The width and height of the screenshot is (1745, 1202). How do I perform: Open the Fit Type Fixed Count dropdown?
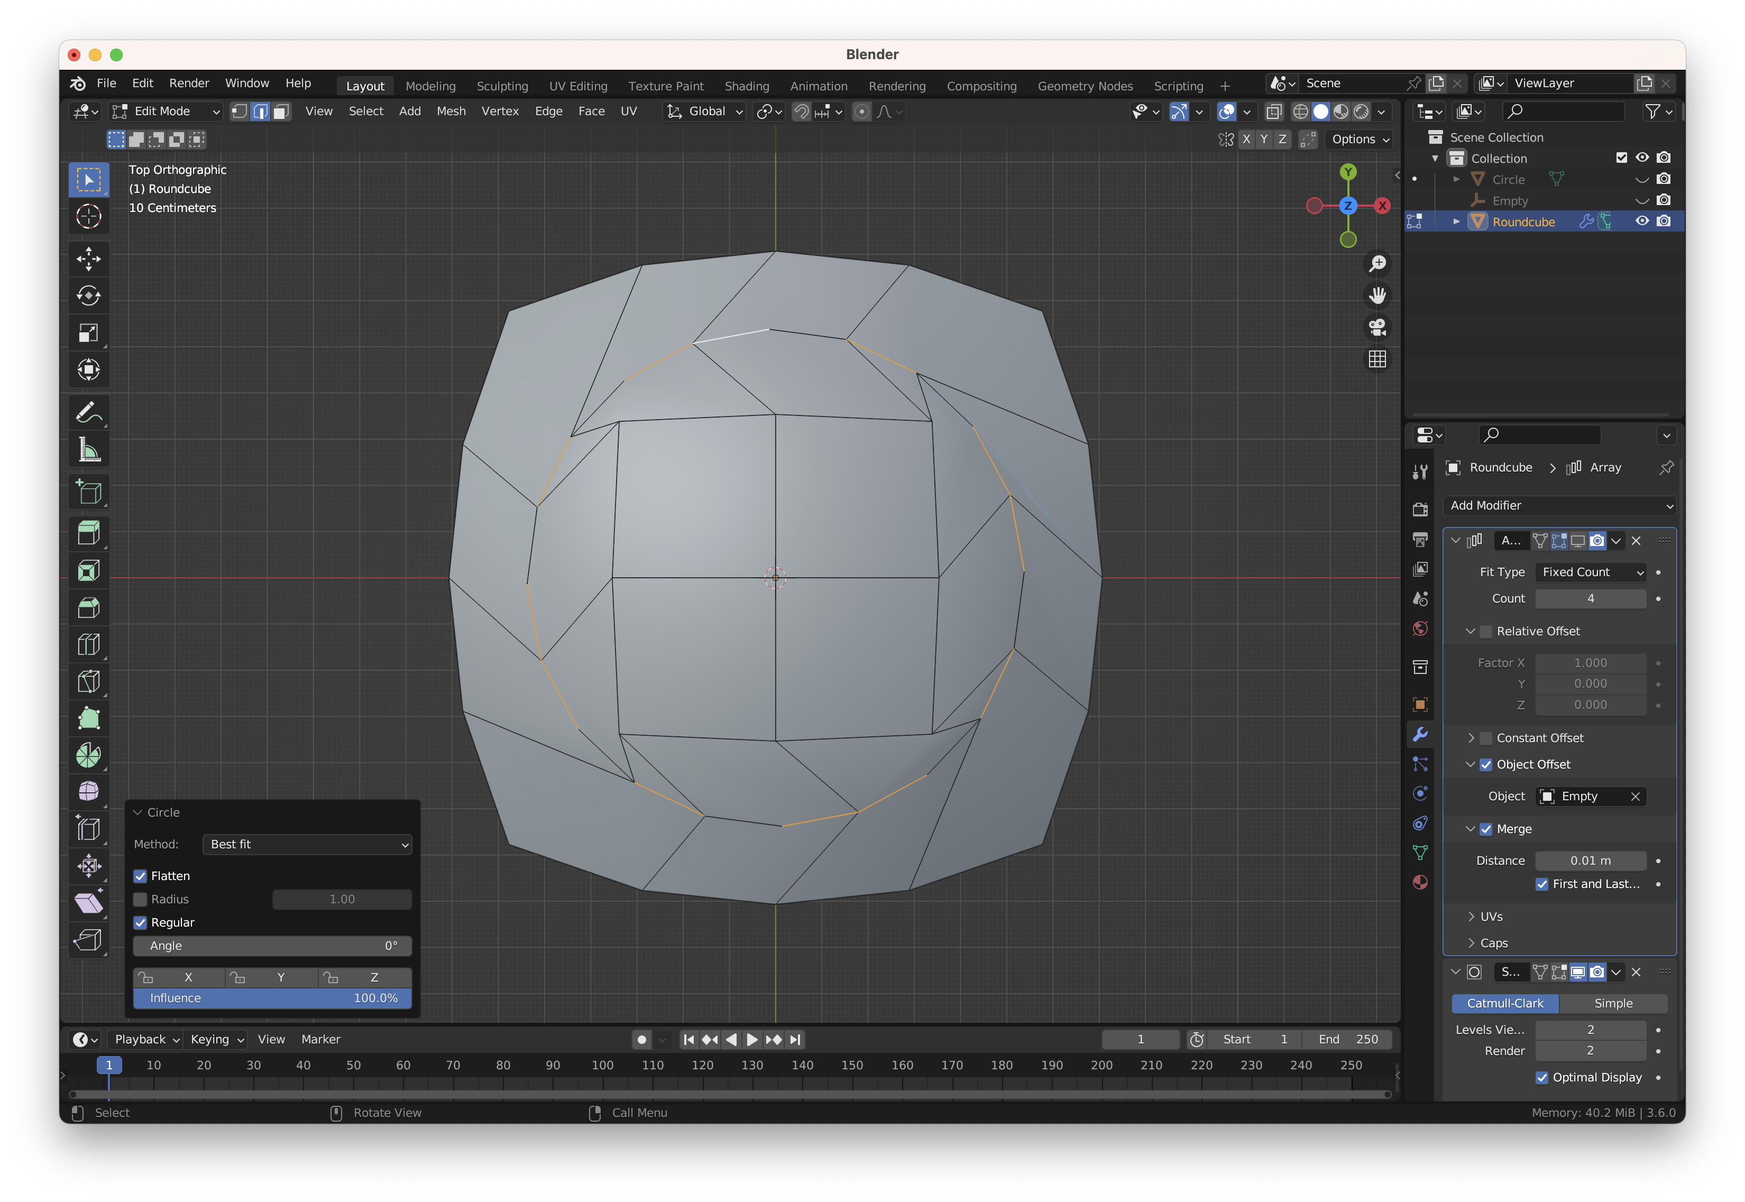(1591, 572)
